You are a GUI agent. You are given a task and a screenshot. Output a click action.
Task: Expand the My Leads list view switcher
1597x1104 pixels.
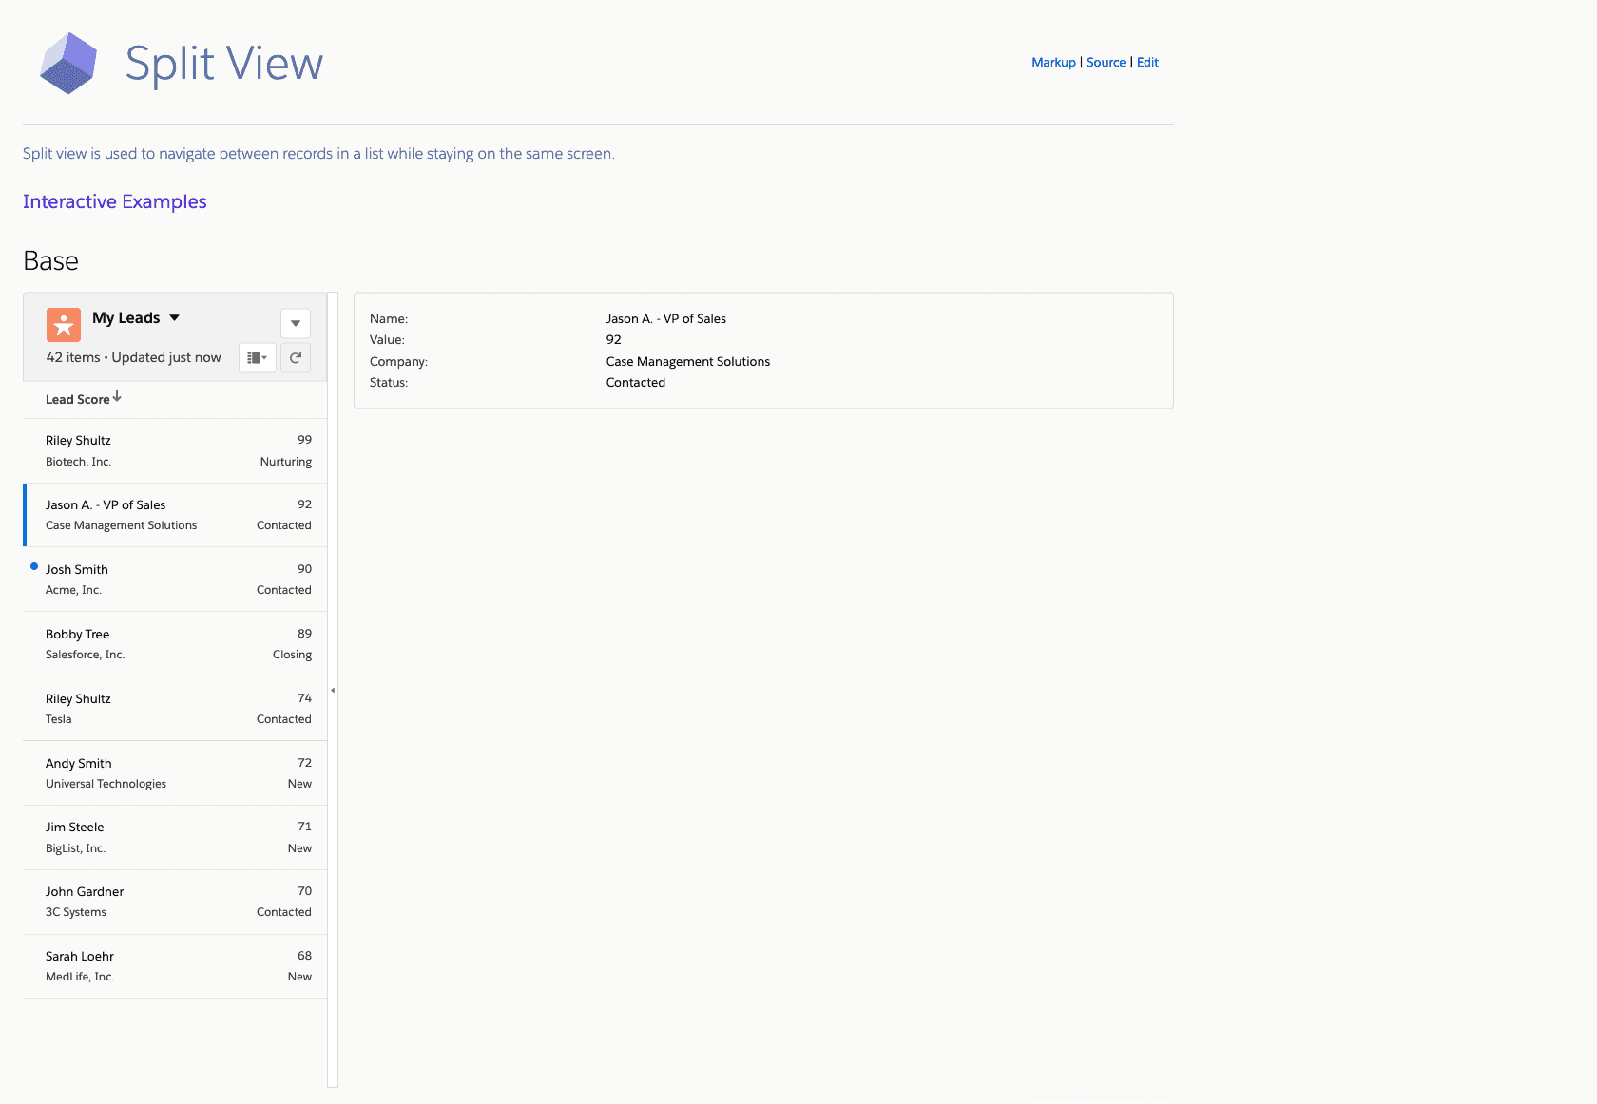click(x=175, y=318)
